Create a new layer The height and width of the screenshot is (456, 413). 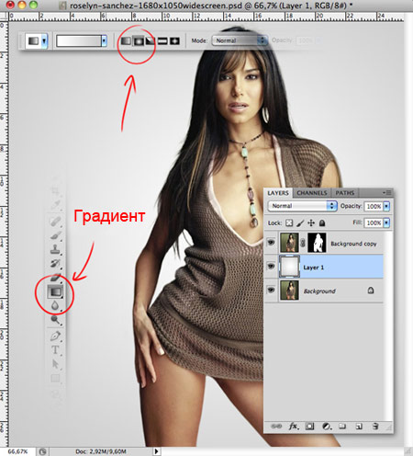(x=359, y=426)
